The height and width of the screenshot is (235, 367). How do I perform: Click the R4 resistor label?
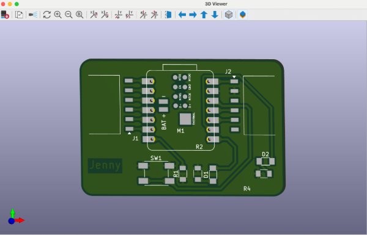point(247,189)
